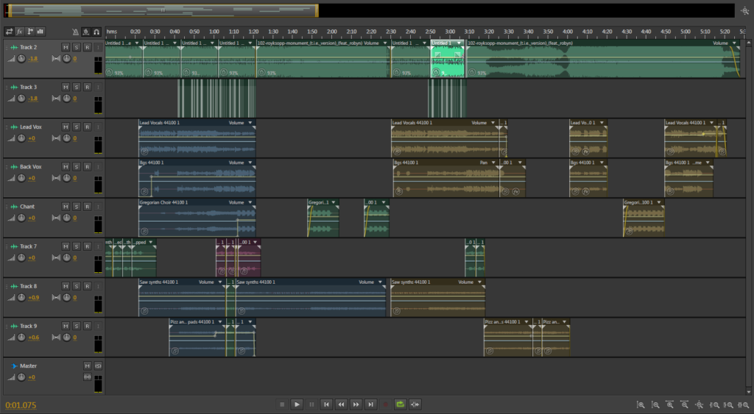Click the Master track label
Screen dimensions: 754x414
click(x=28, y=365)
